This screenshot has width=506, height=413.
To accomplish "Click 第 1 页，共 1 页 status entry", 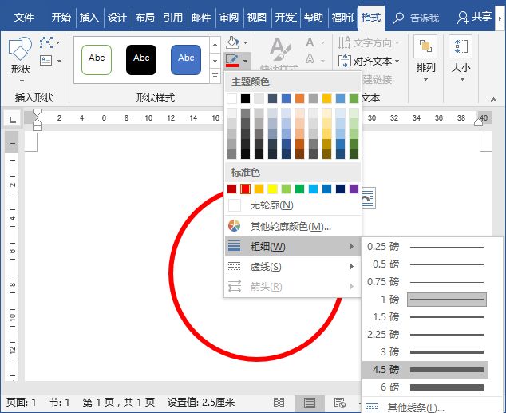I will (119, 403).
